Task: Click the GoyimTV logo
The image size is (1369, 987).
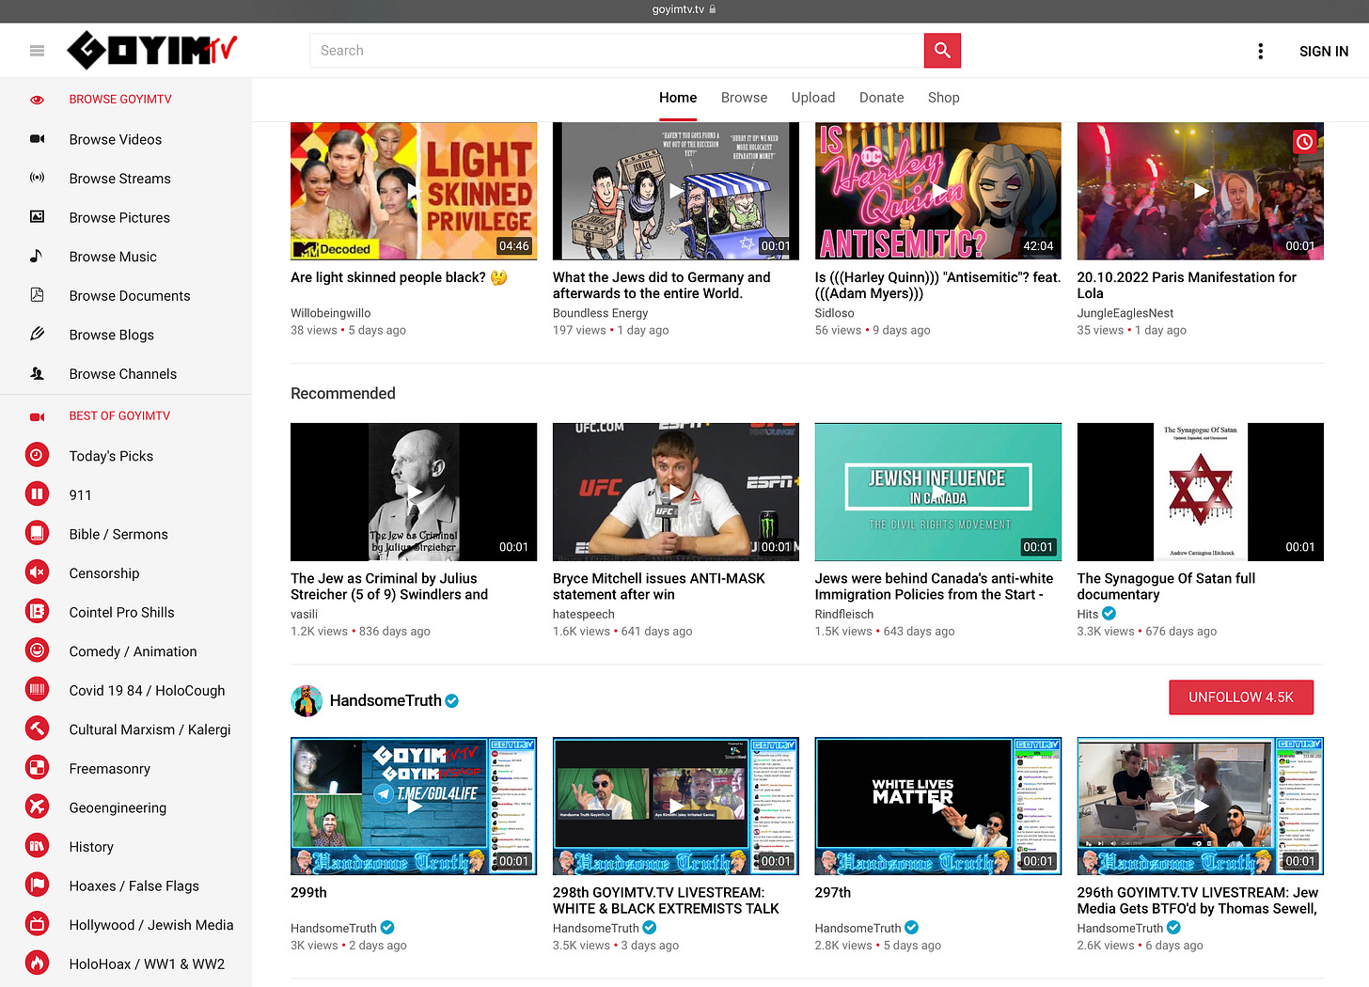Action: pos(152,50)
